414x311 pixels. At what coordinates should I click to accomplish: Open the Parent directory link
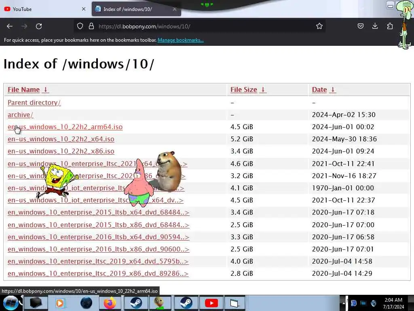click(34, 102)
